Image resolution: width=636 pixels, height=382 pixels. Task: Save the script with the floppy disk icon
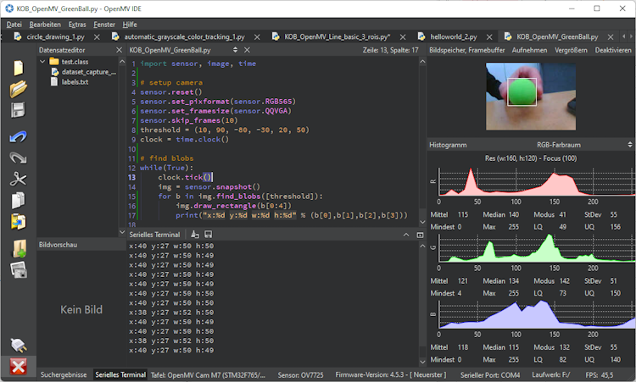click(18, 110)
